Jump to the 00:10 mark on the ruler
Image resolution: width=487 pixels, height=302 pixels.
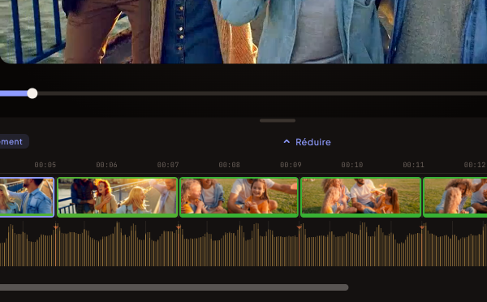(x=352, y=165)
